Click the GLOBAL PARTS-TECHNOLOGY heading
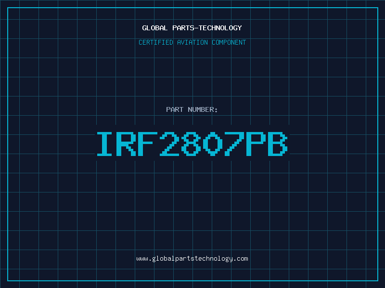This screenshot has height=288, width=385. (192, 28)
